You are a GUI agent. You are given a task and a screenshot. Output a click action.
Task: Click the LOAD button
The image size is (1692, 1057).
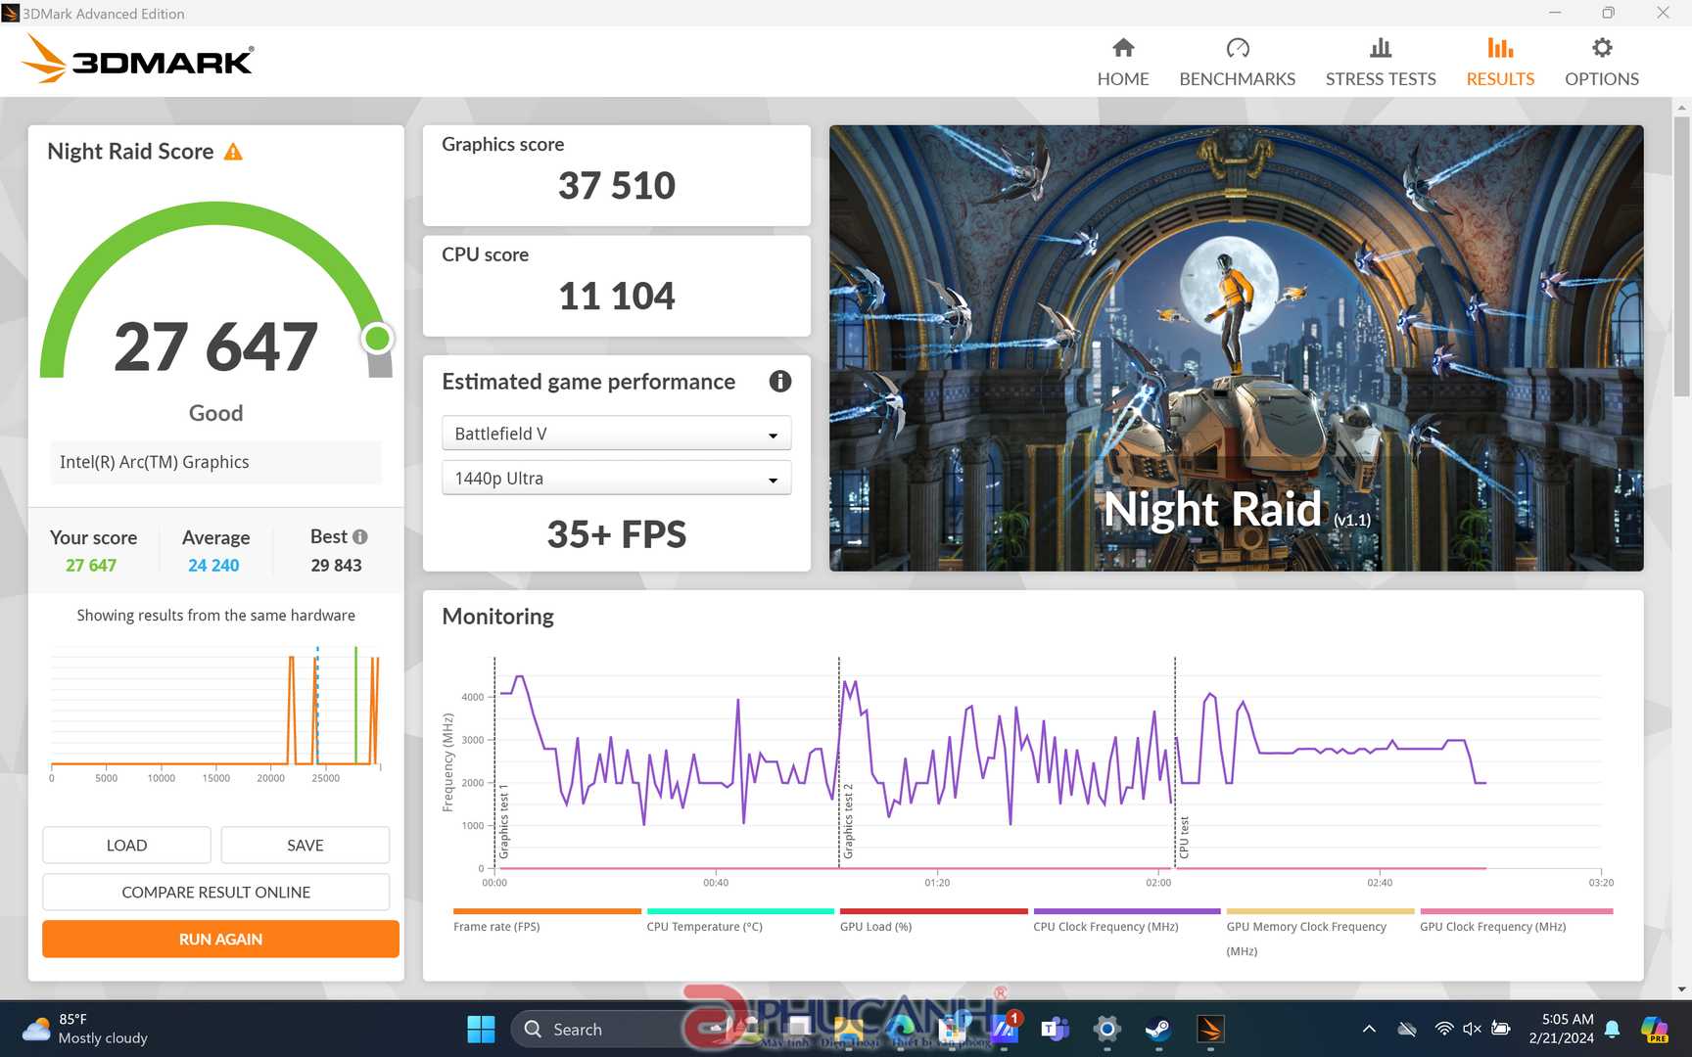coord(126,845)
